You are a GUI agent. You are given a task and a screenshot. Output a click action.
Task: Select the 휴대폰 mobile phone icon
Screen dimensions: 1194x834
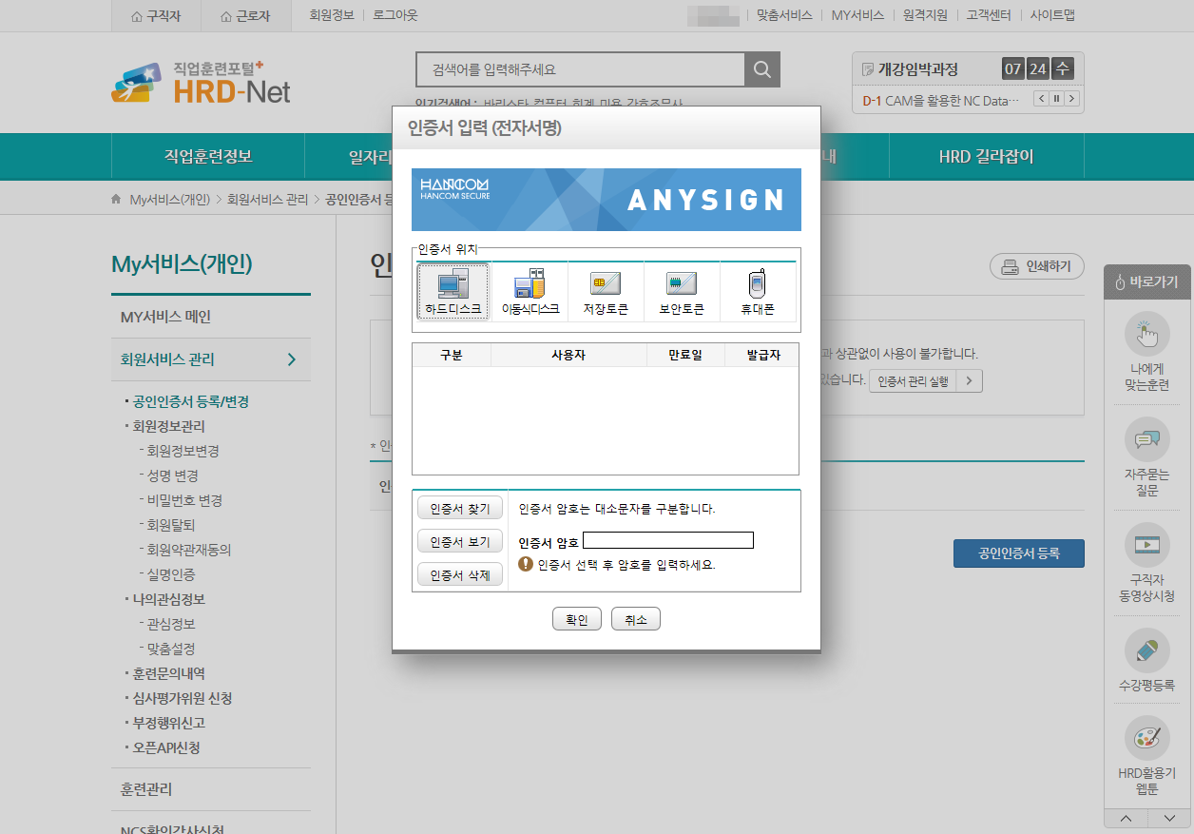[x=758, y=292]
